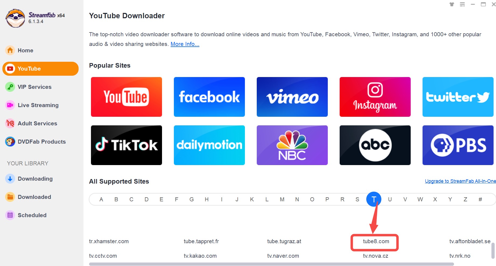Click tv.aftonbladet.se site entry

pos(470,241)
